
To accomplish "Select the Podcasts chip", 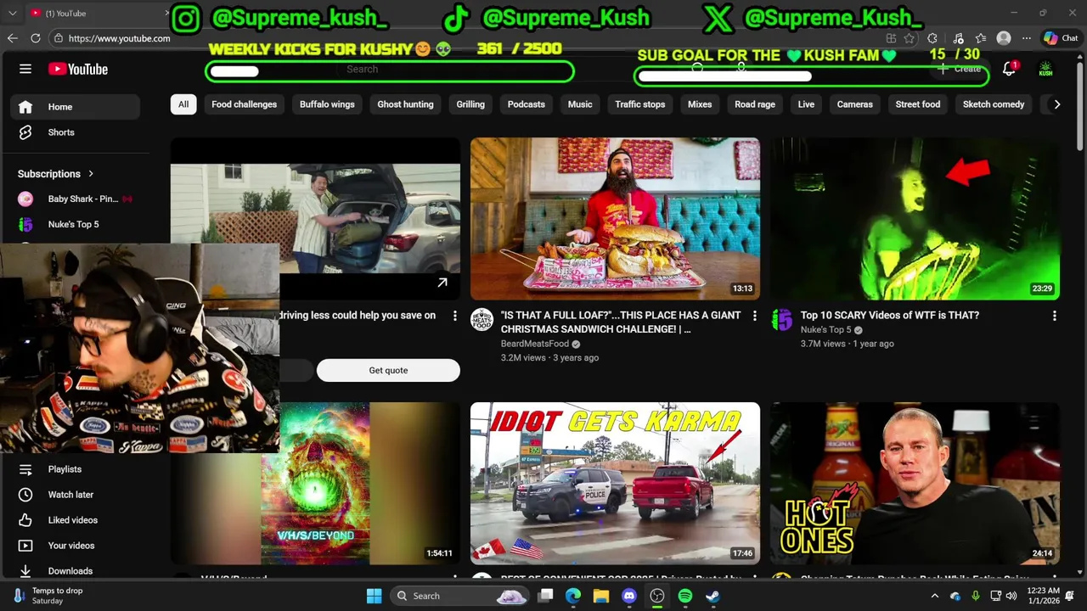I will (x=527, y=104).
